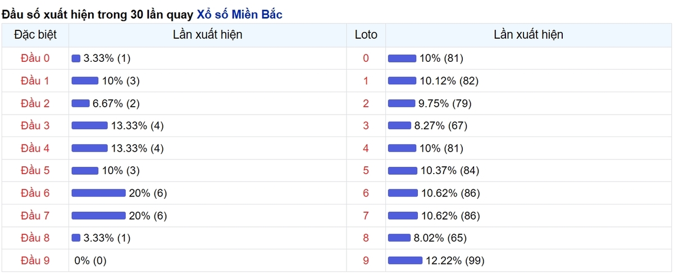Click the Đặc biệt column header
The height and width of the screenshot is (273, 674).
point(35,35)
